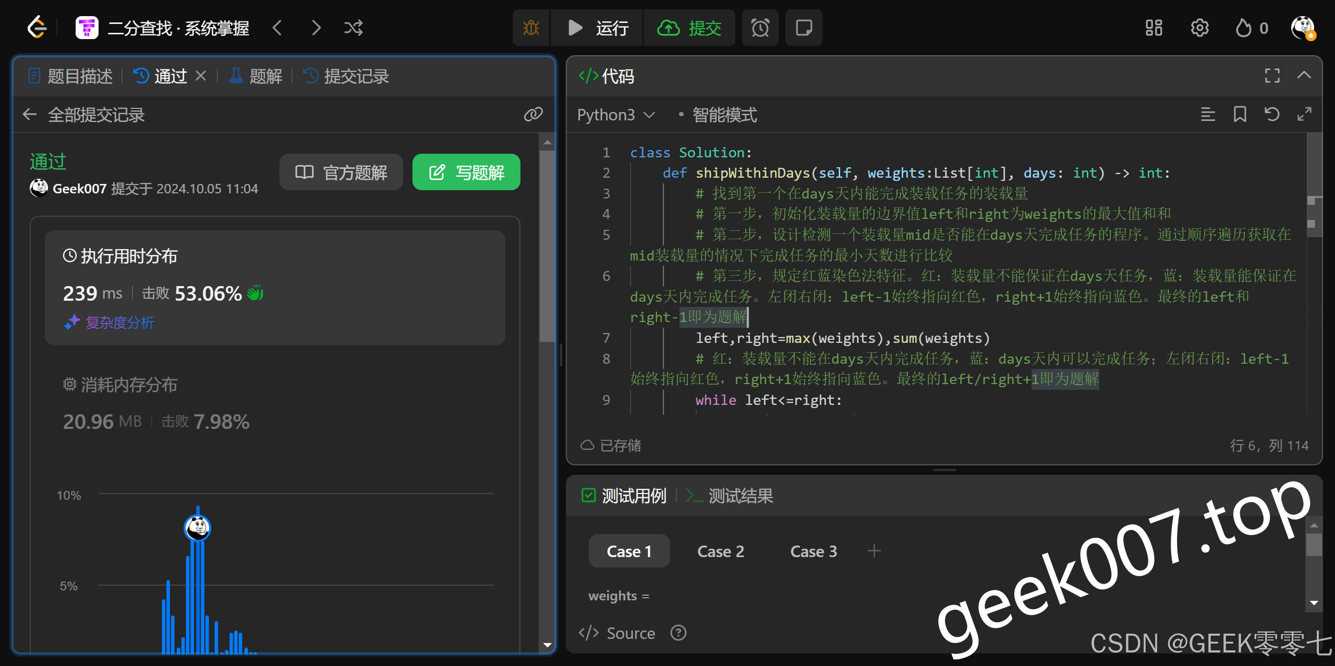Viewport: 1335px width, 666px height.
Task: Click the format code lines icon
Action: [1208, 114]
